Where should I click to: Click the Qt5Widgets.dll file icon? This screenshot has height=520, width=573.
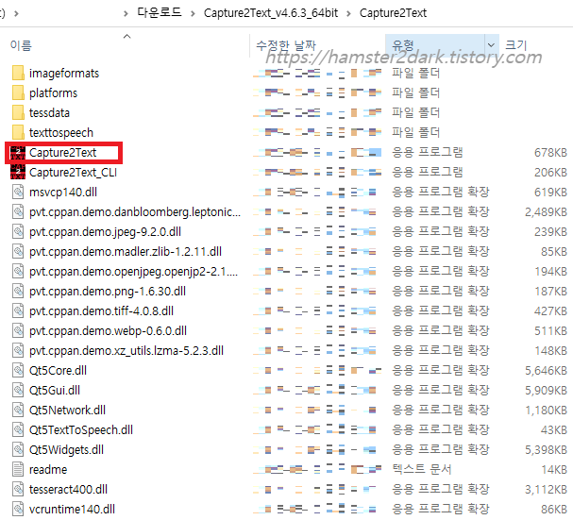click(18, 449)
